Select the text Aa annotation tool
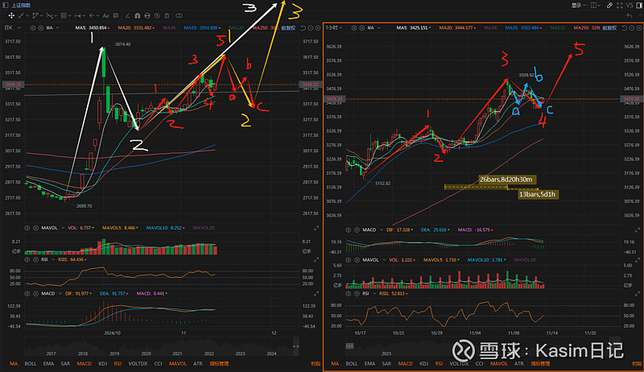The image size is (644, 372). point(106,15)
